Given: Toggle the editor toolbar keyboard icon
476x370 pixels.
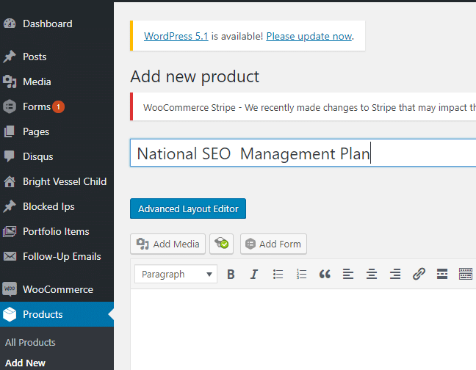Looking at the screenshot, I should pos(465,275).
